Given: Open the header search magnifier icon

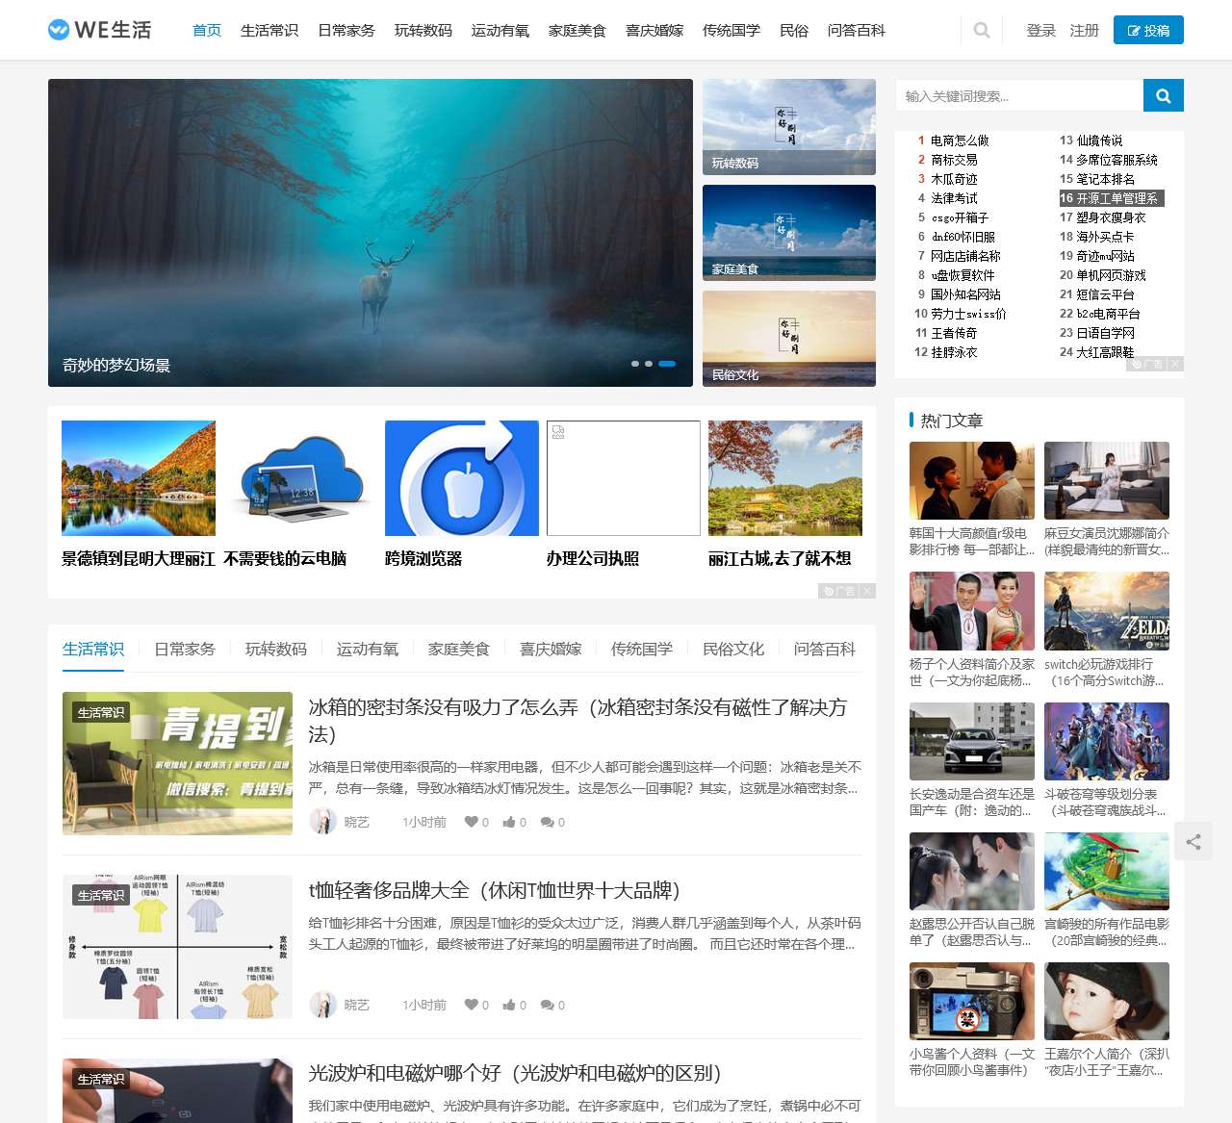Looking at the screenshot, I should point(982,30).
